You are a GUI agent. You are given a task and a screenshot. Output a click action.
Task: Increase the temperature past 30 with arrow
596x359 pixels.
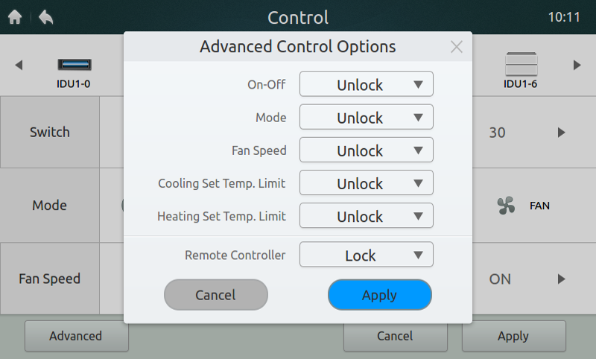tap(561, 133)
